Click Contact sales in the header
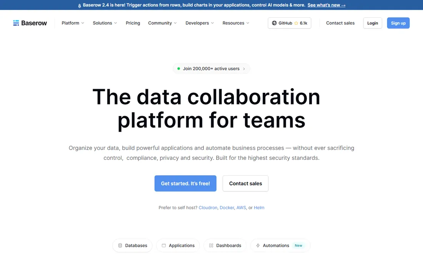The height and width of the screenshot is (265, 423). click(x=340, y=23)
